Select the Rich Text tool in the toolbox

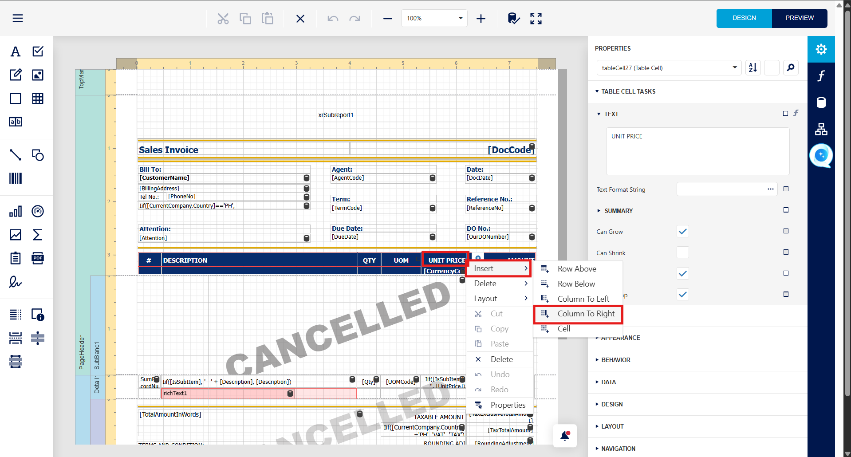click(16, 75)
